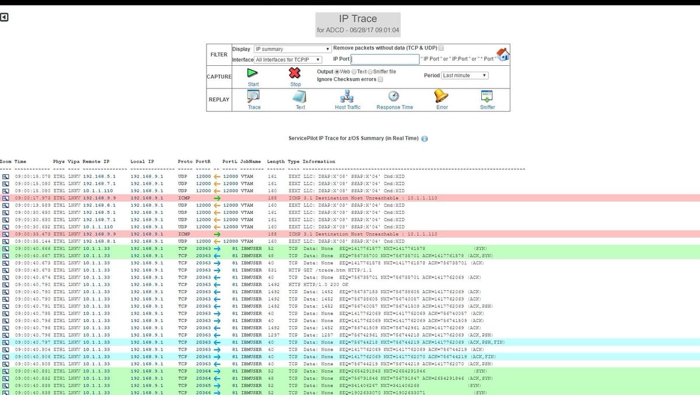Zoom into the 09:00:40.797 FIN packet row
The width and height of the screenshot is (700, 395).
pyautogui.click(x=6, y=342)
